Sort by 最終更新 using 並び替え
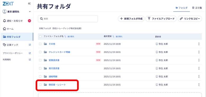The height and width of the screenshot is (97, 206). [x=119, y=37]
